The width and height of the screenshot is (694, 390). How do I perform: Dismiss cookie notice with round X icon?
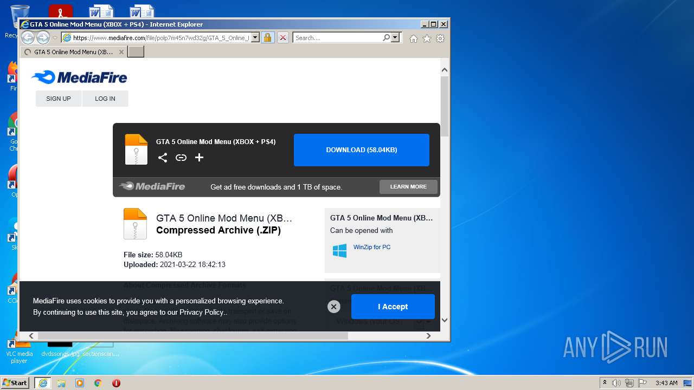[x=334, y=307]
